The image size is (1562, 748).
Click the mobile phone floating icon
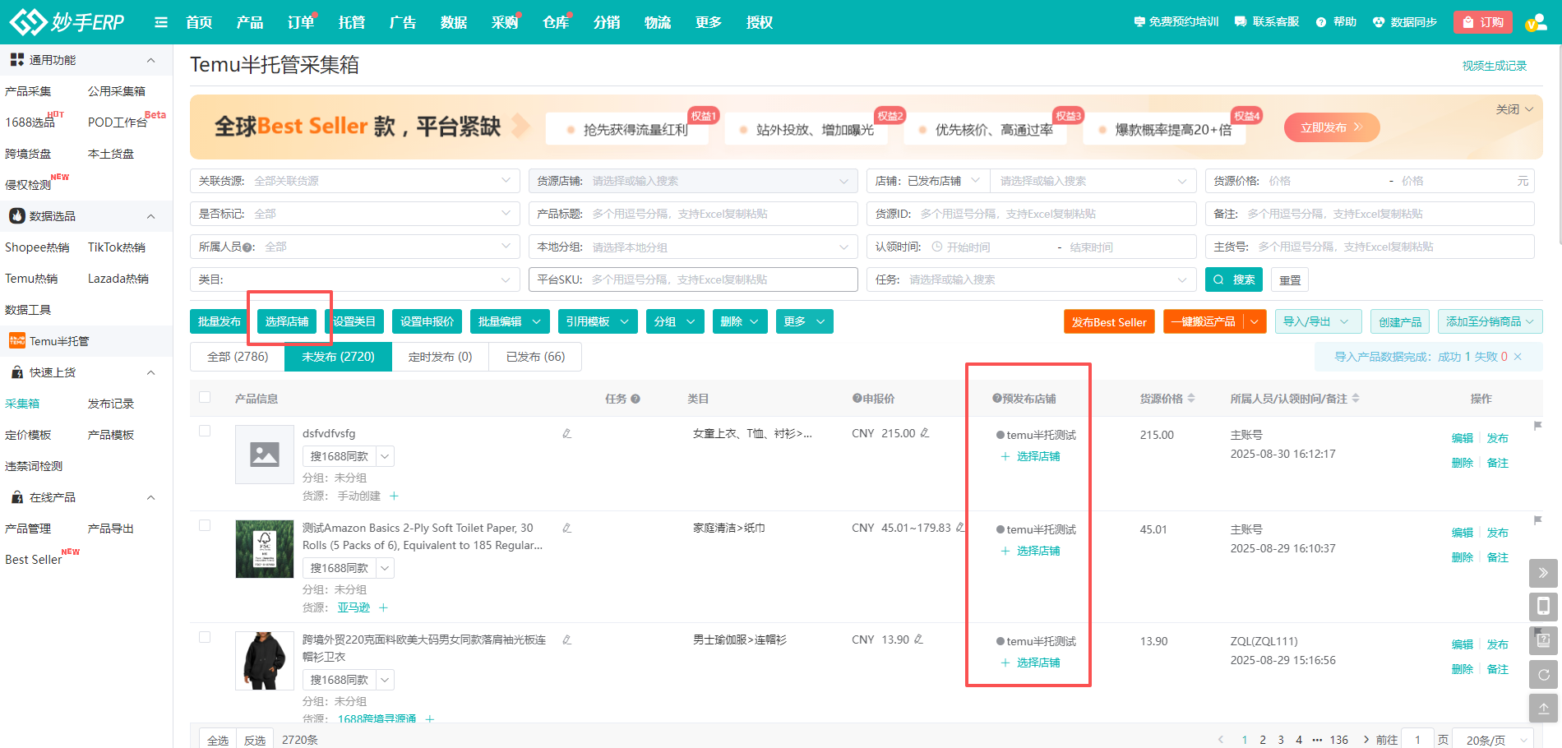coord(1543,607)
